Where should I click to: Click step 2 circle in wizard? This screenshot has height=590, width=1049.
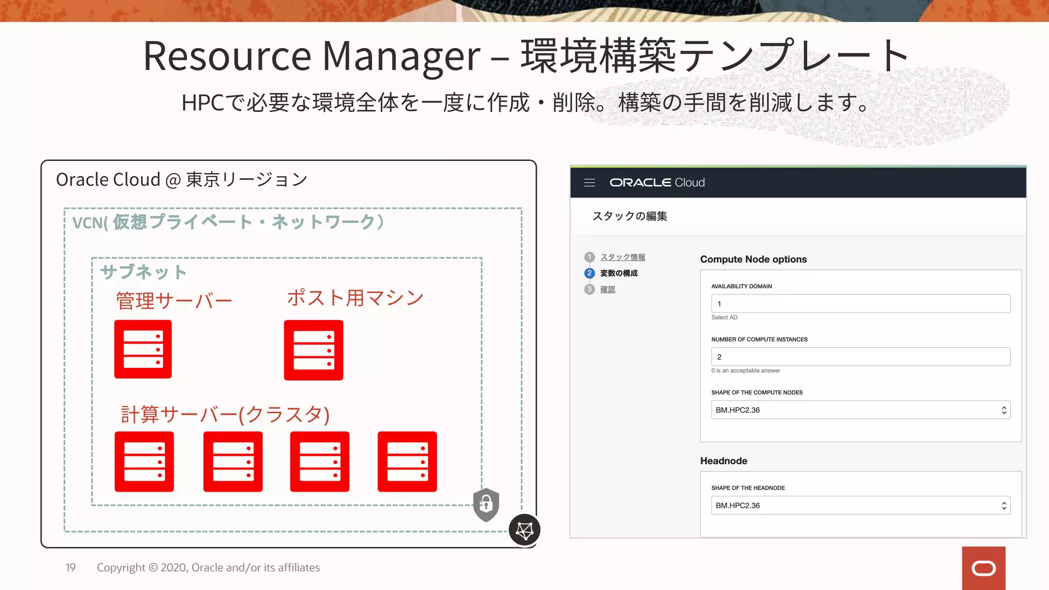[x=590, y=273]
